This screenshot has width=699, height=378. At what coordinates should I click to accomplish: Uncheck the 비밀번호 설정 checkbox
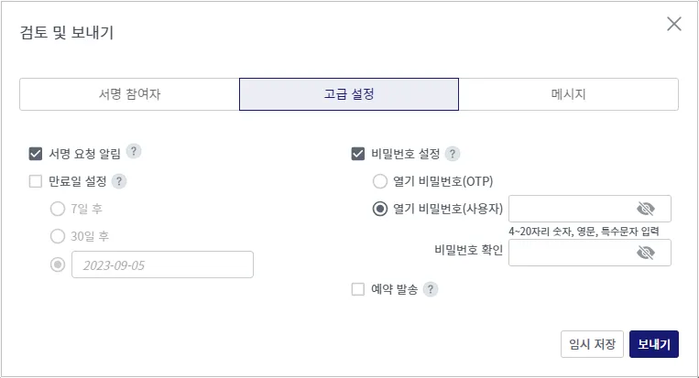358,154
